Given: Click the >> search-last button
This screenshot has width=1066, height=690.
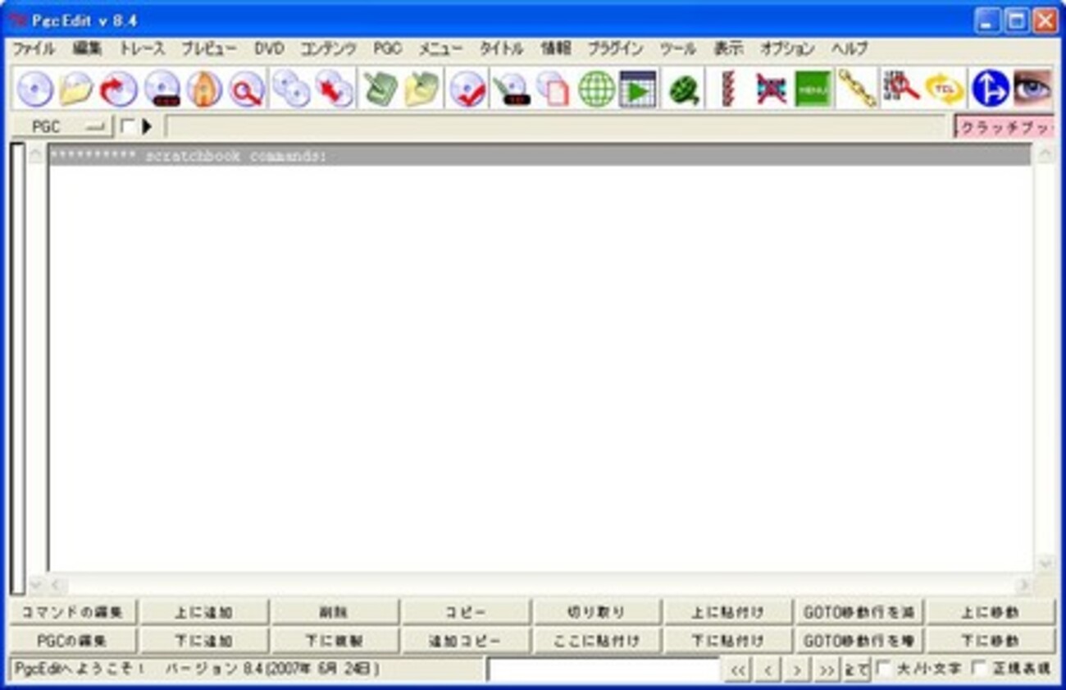Looking at the screenshot, I should point(827,669).
